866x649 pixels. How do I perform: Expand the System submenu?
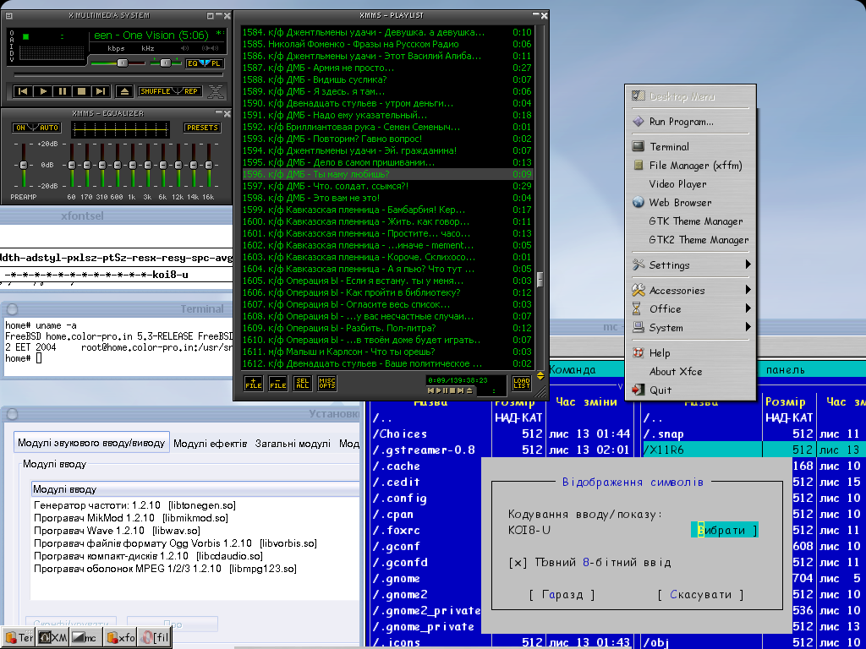690,328
